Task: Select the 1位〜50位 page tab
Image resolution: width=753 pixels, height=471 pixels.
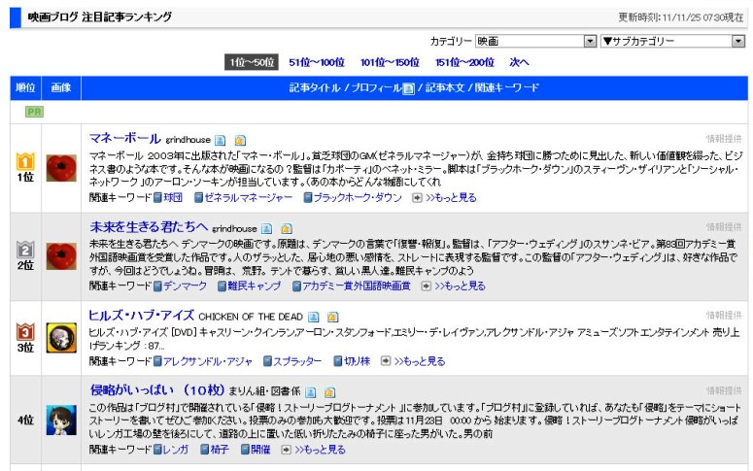Action: click(252, 62)
